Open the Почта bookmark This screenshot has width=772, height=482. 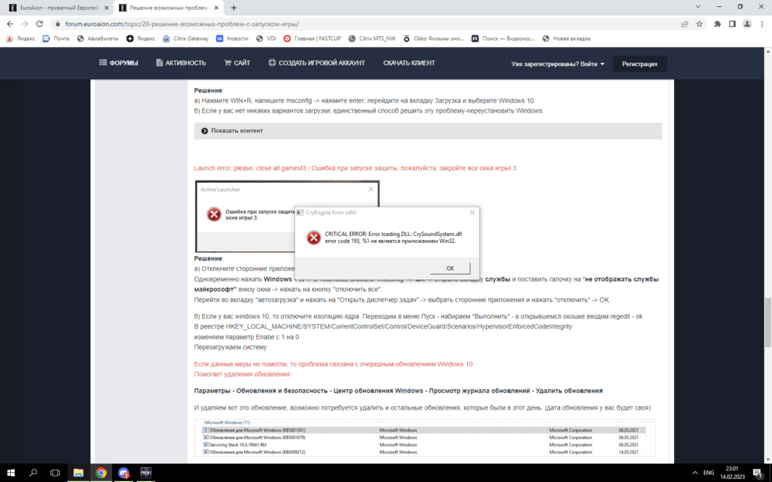(x=56, y=39)
